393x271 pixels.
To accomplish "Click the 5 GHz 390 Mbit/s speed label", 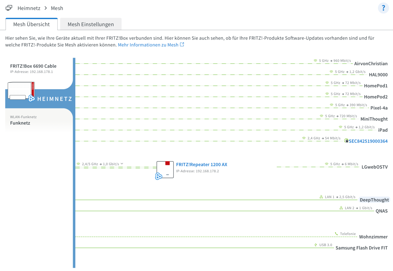I will pos(351,105).
